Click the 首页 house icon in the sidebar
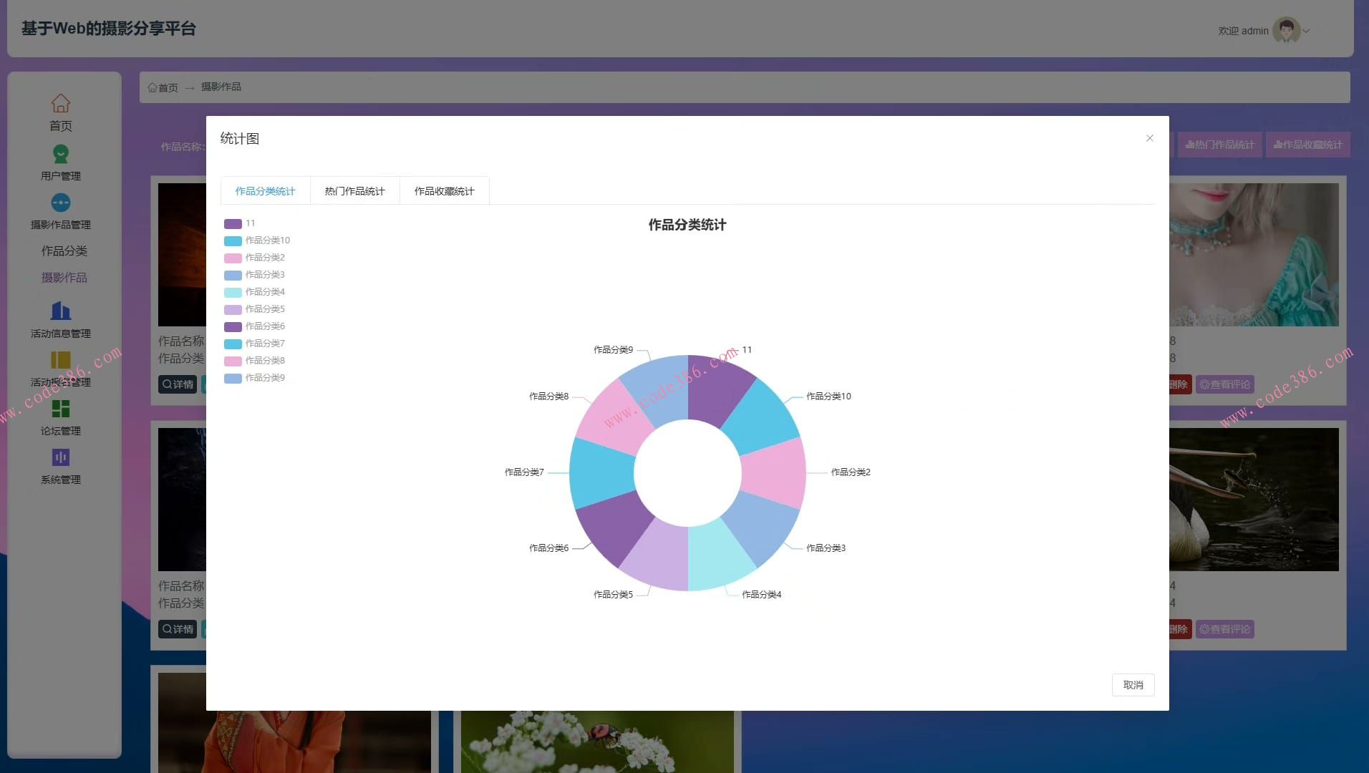Image resolution: width=1369 pixels, height=773 pixels. (61, 104)
